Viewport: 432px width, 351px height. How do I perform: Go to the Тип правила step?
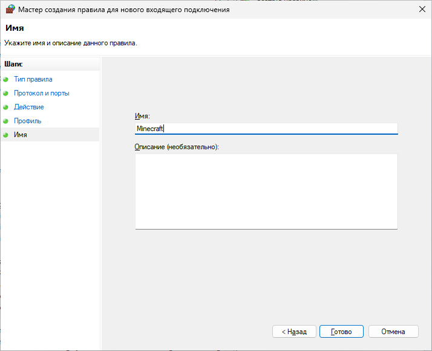pos(33,79)
